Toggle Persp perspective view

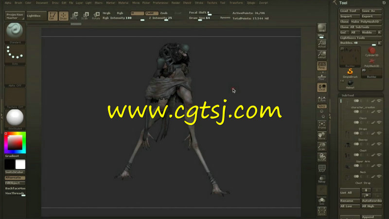tap(322, 66)
